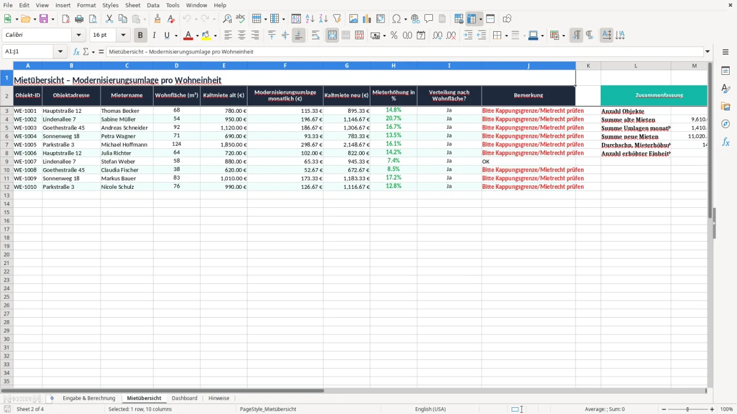The height and width of the screenshot is (414, 737).
Task: Select row header 7
Action: [x=7, y=145]
